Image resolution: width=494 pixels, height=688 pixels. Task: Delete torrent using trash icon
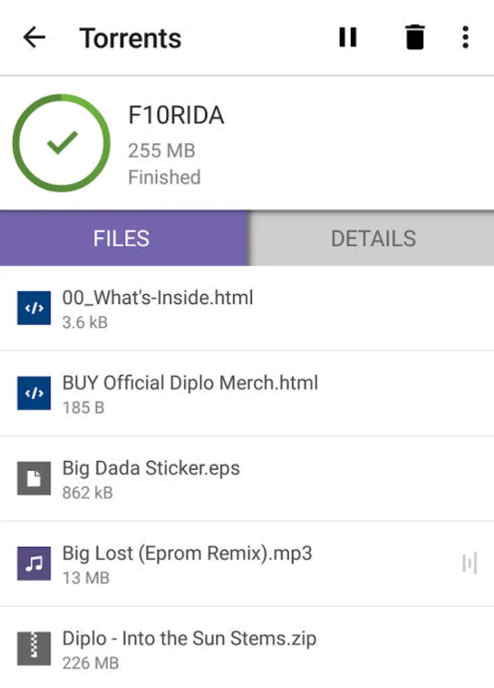point(414,38)
